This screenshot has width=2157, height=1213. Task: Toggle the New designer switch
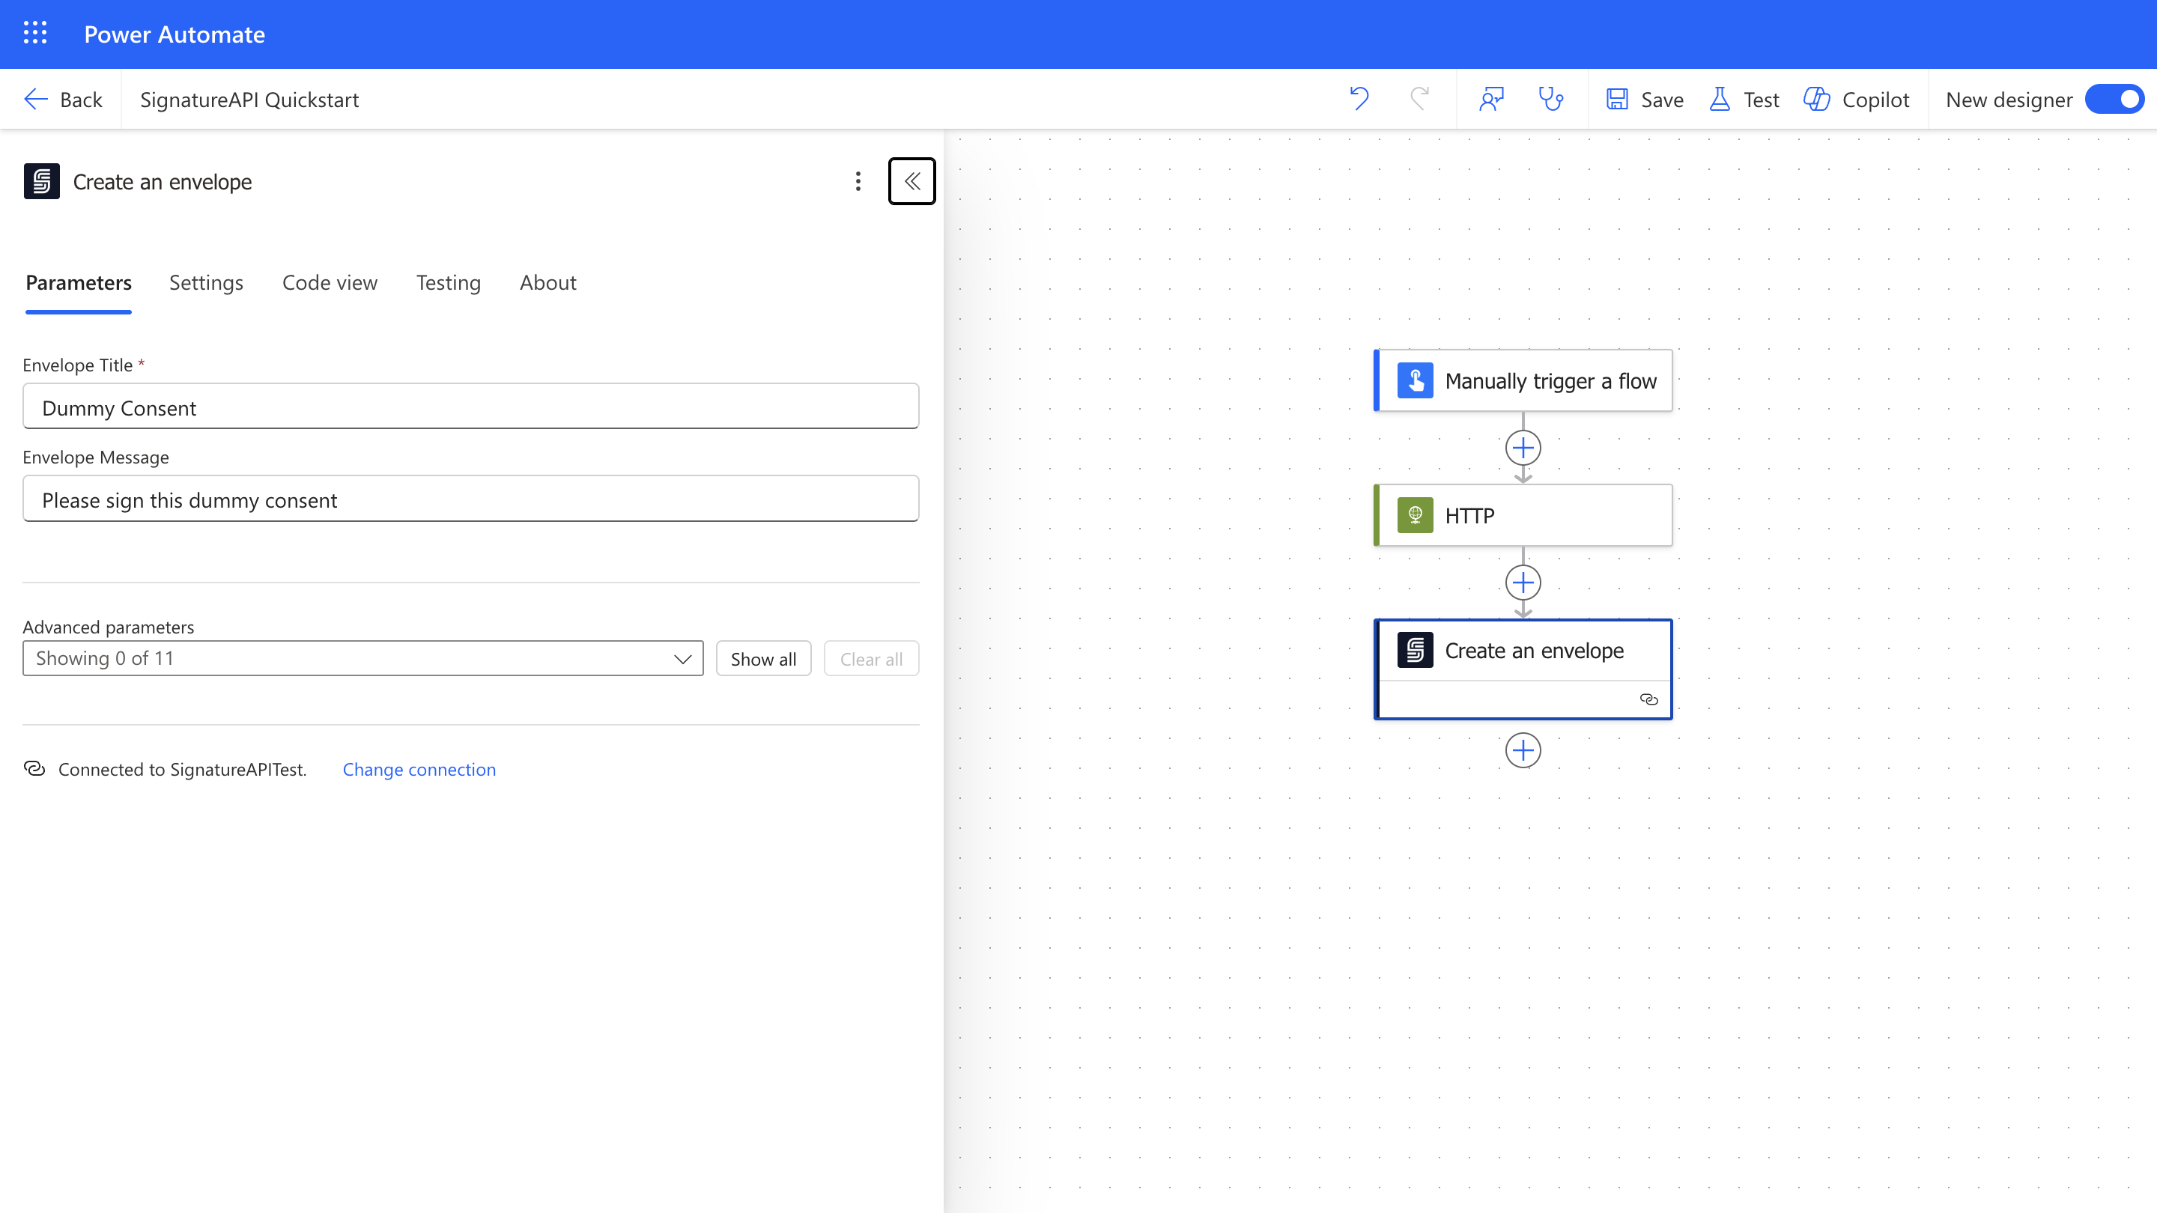pos(2114,99)
